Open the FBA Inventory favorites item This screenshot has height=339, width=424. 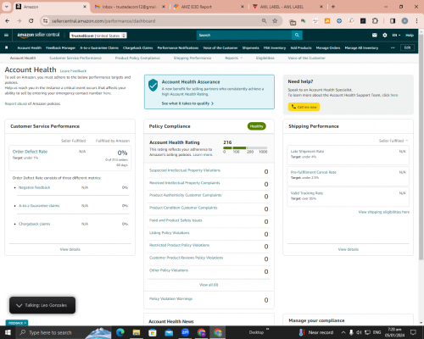275,47
